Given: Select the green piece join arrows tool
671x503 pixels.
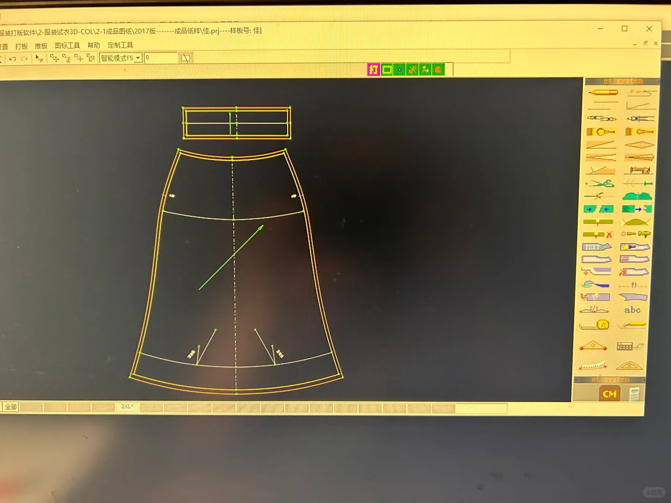Looking at the screenshot, I should coord(599,209).
